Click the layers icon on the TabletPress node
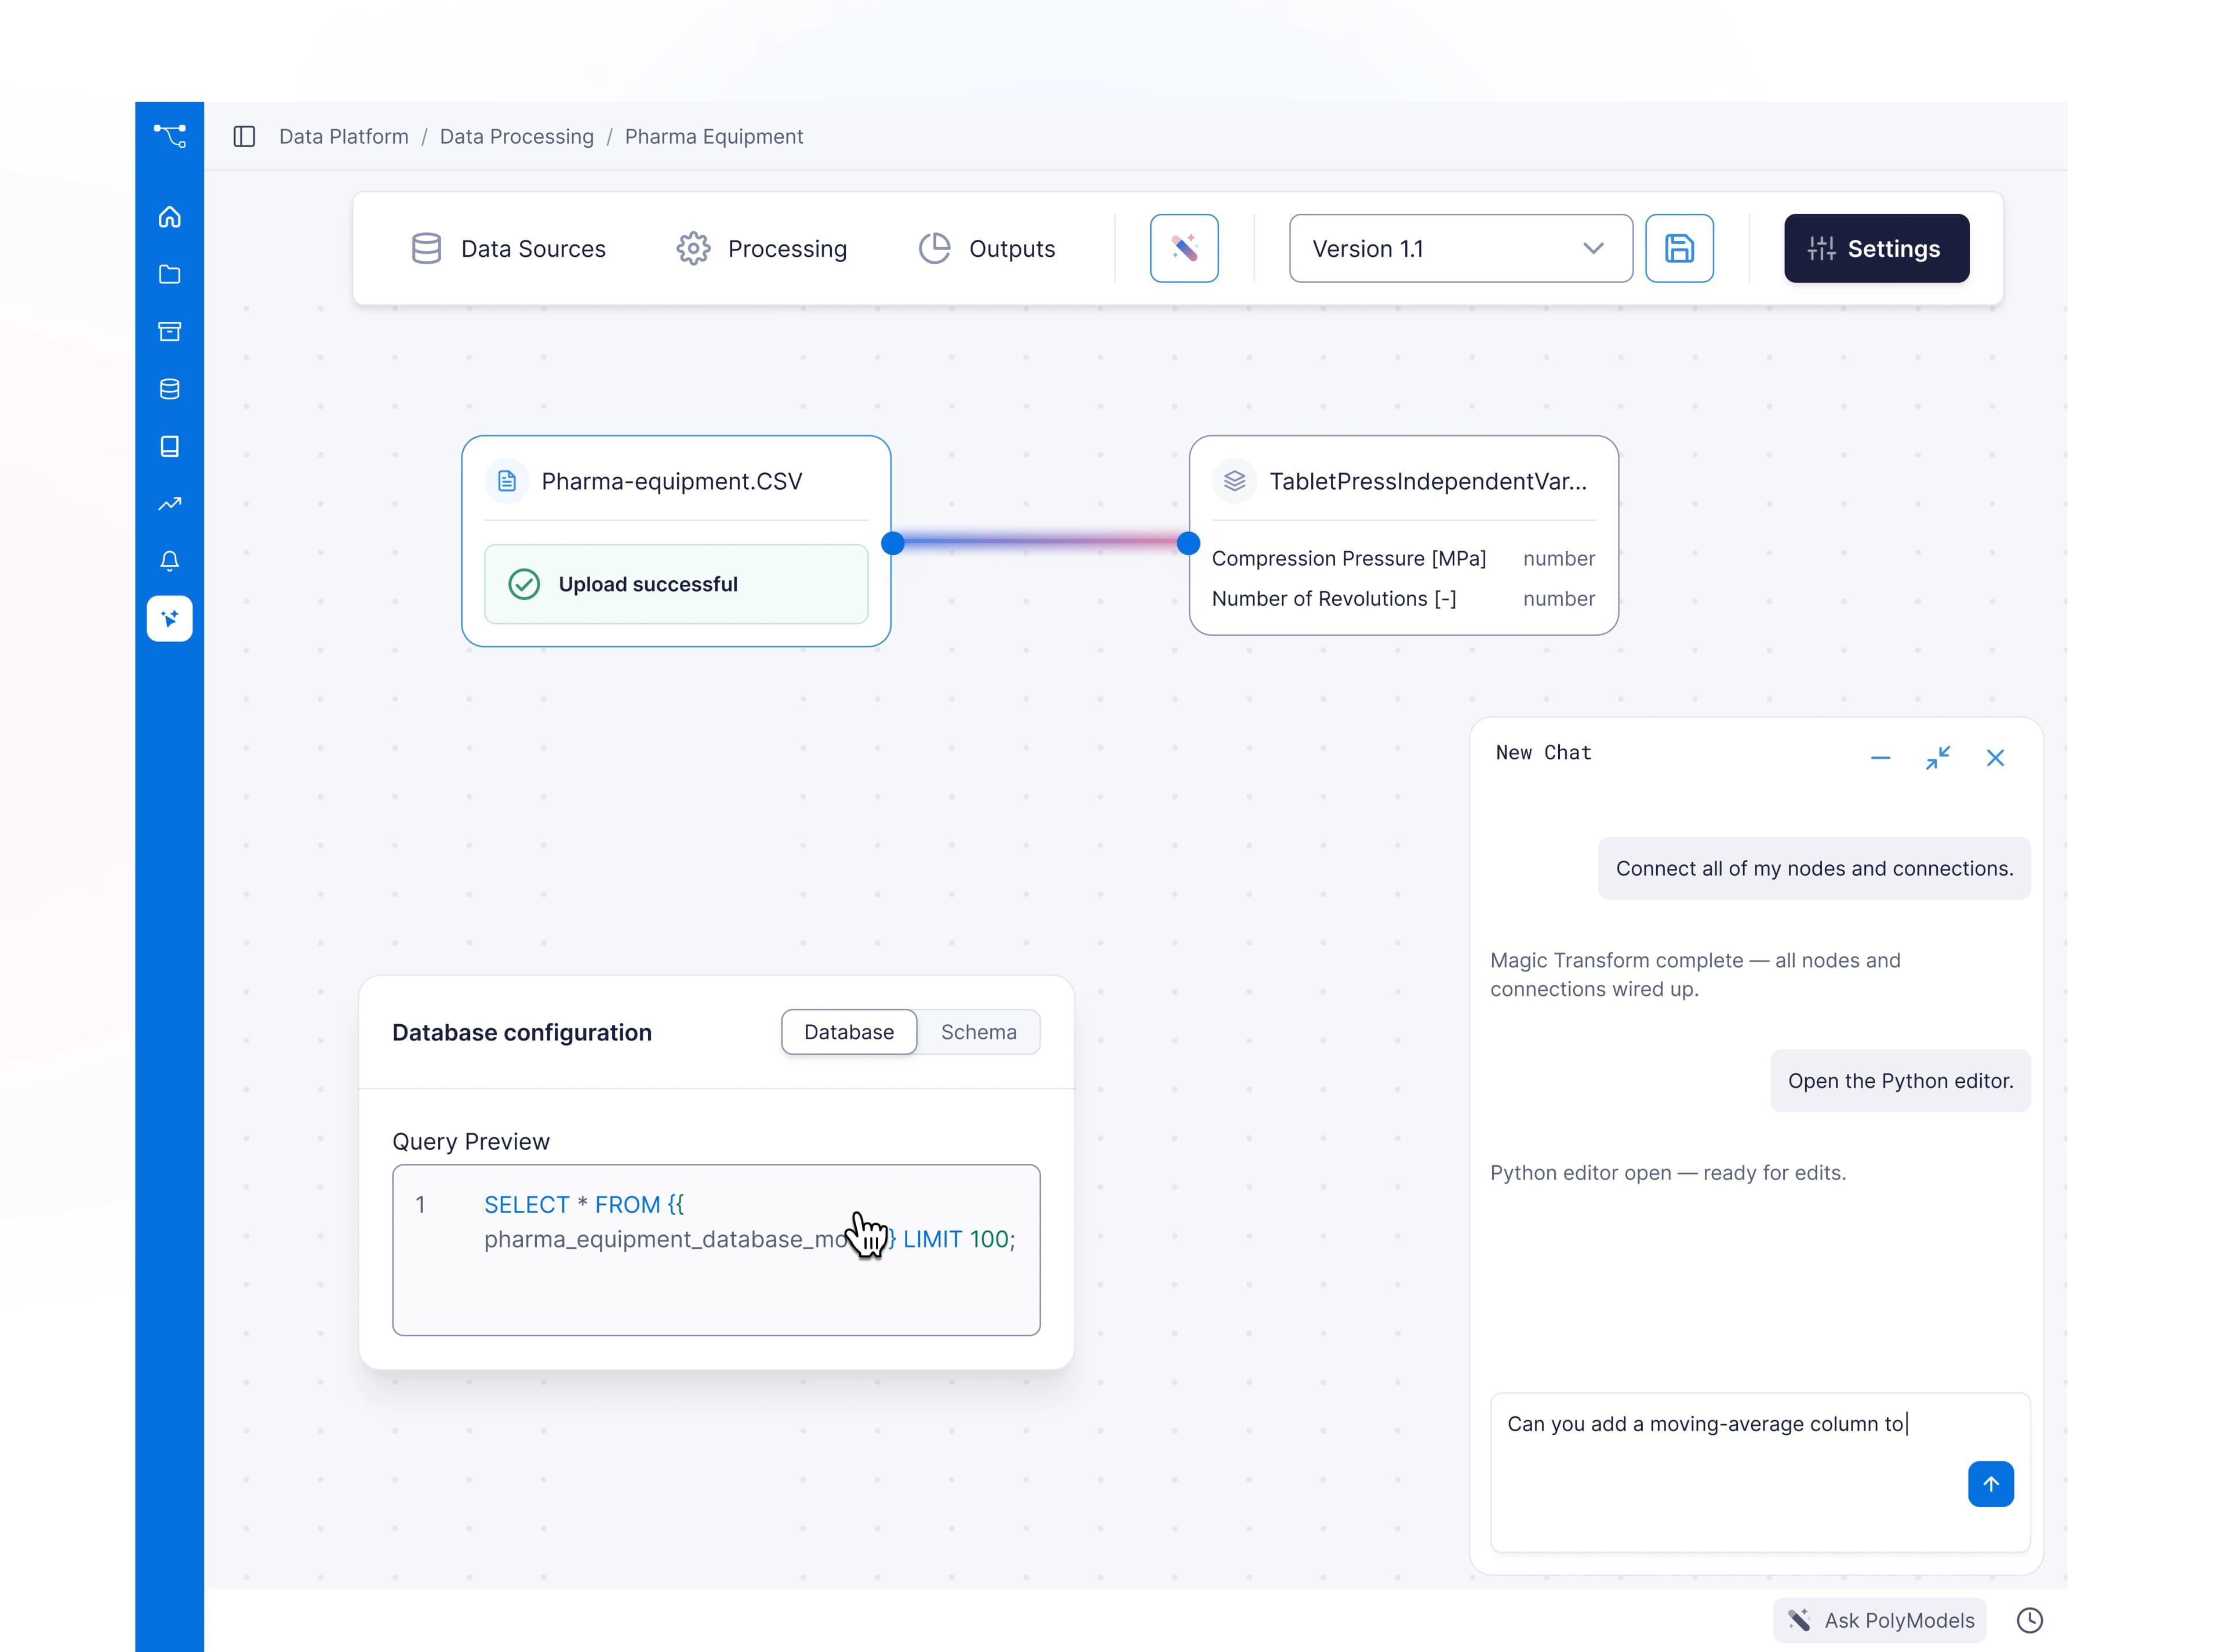The image size is (2226, 1652). tap(1234, 481)
